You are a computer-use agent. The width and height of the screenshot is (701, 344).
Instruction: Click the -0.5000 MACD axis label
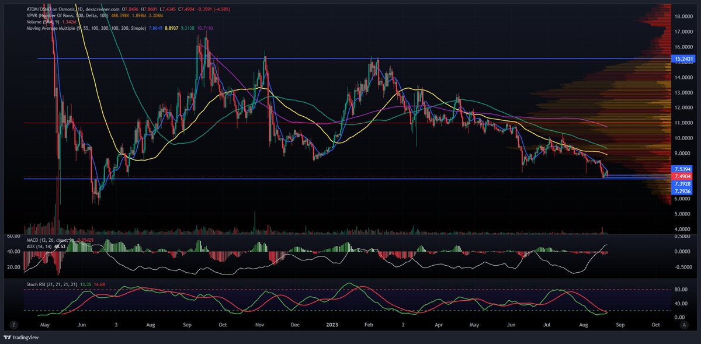point(683,267)
